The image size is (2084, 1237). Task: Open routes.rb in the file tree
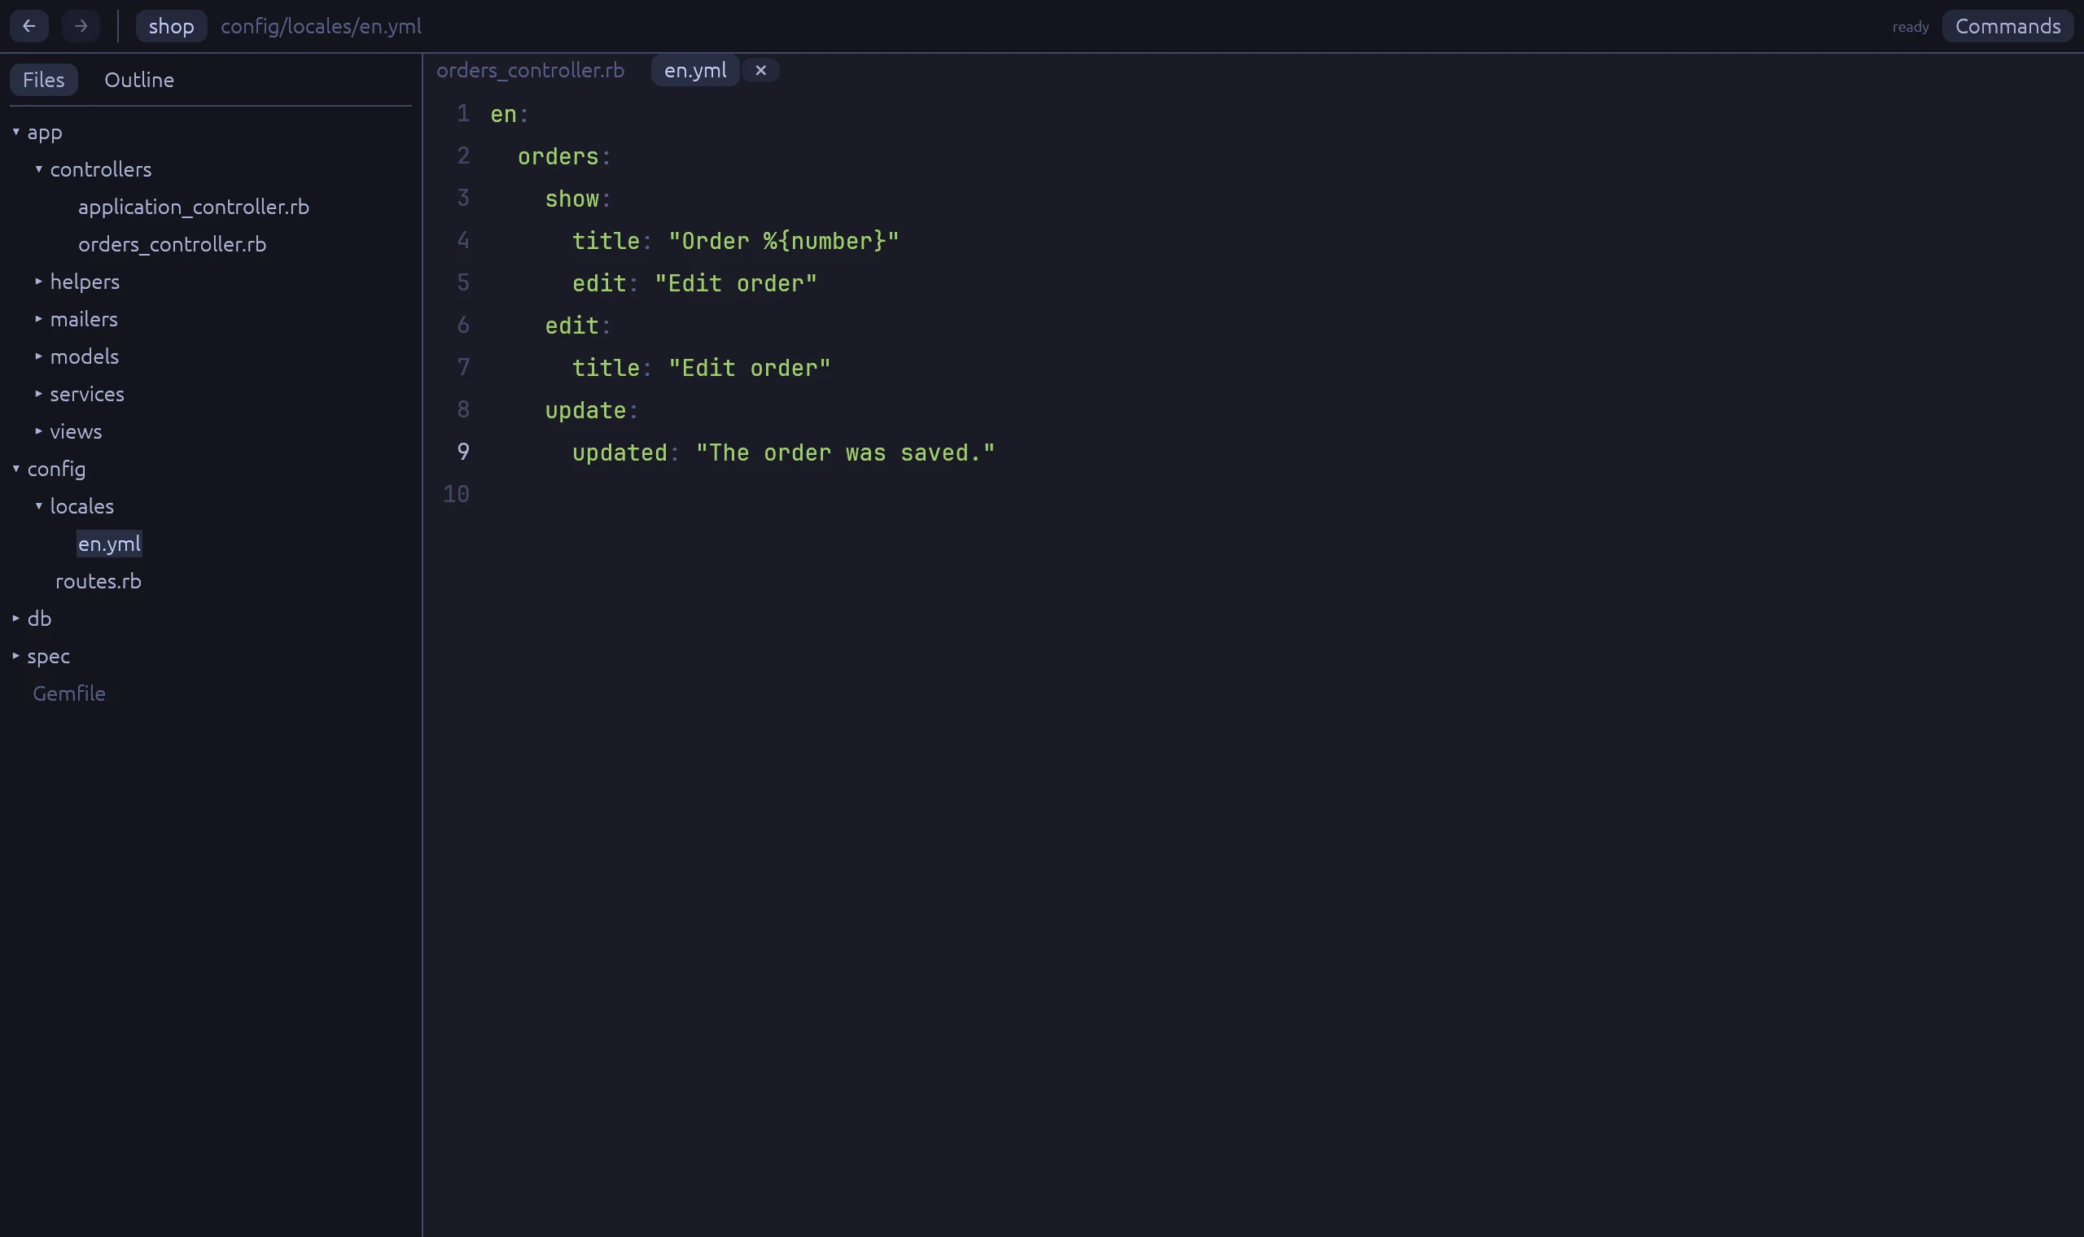[99, 581]
